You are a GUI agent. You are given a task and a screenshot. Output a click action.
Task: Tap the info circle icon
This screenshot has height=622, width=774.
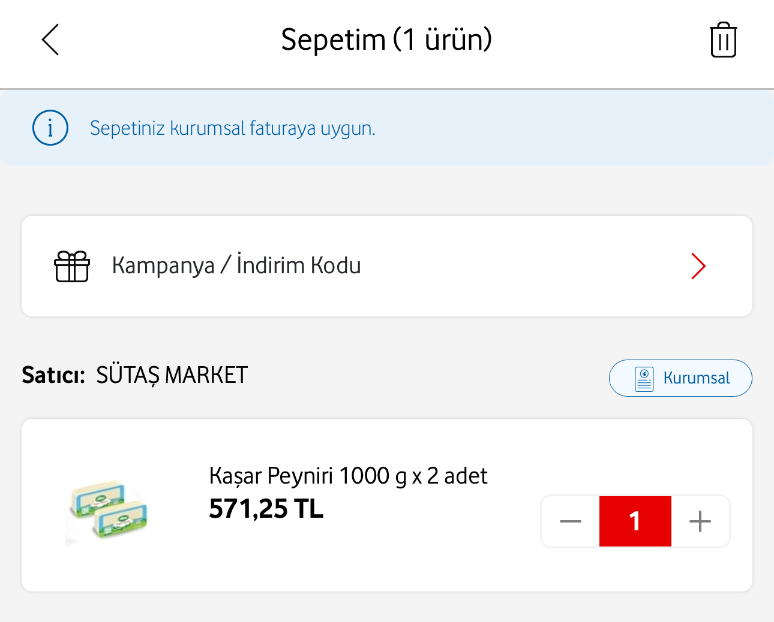point(50,128)
